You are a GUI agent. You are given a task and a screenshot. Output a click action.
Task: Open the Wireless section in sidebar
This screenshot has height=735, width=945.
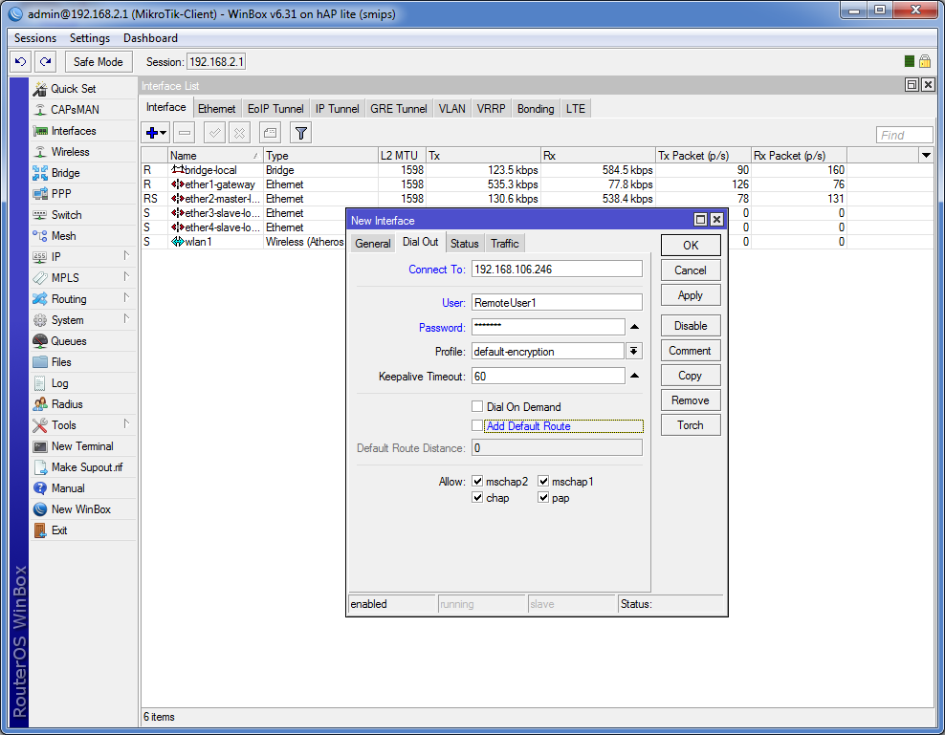(70, 152)
